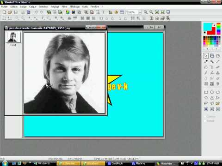Open the Calque menu
The image size is (222, 166).
(33, 6)
